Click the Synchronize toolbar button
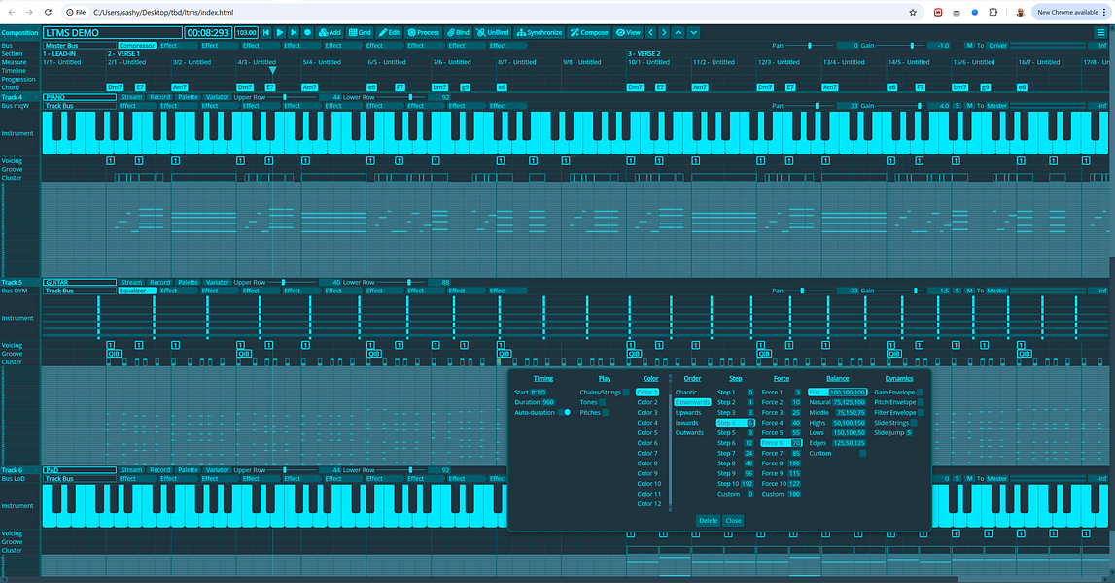 point(540,33)
